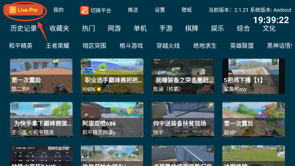Choose the 黑神话悟空 game filter
Image resolution: width=295 pixels, height=166 pixels.
[x=280, y=46]
